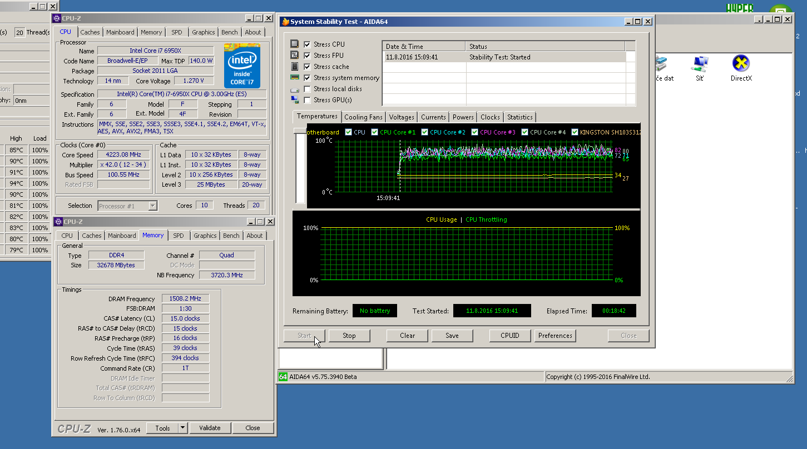Click the Status column header
Image resolution: width=807 pixels, height=449 pixels.
[545, 46]
